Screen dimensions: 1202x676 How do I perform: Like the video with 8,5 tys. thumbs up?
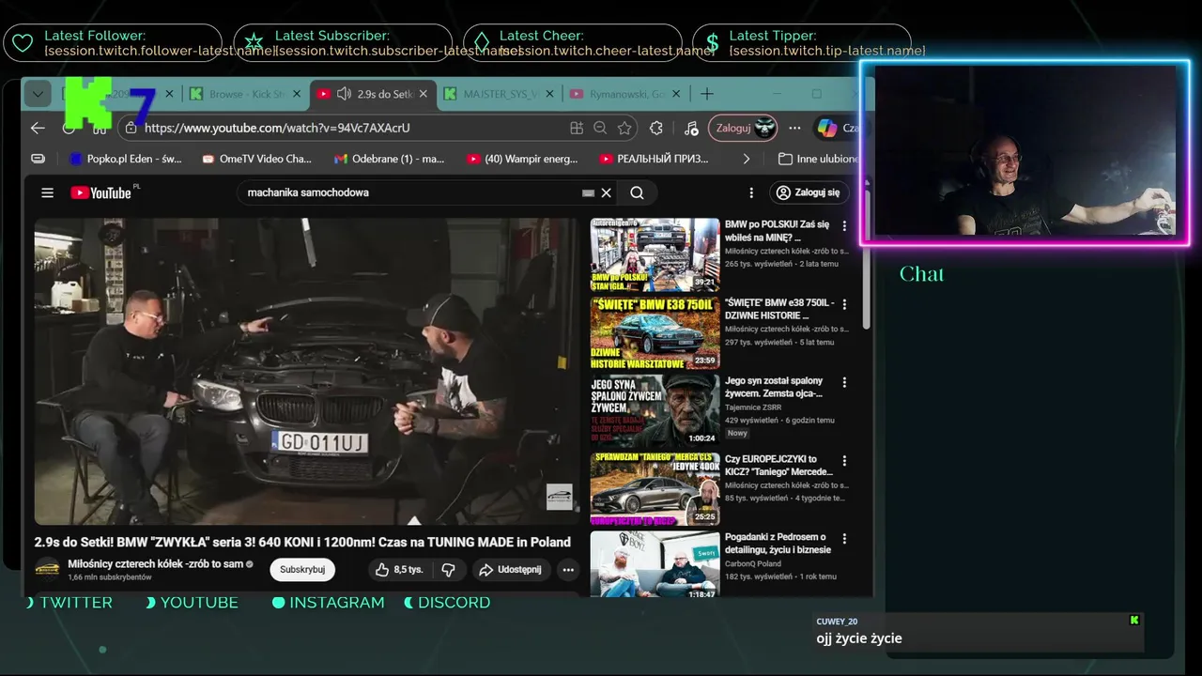pos(400,569)
